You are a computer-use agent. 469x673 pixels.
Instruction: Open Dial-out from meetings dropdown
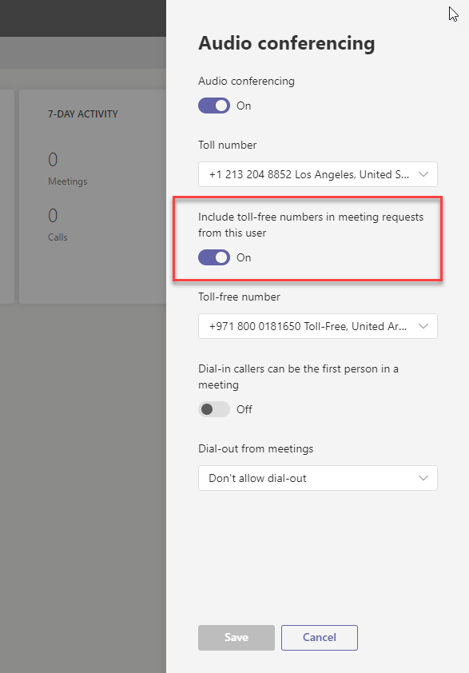click(317, 478)
